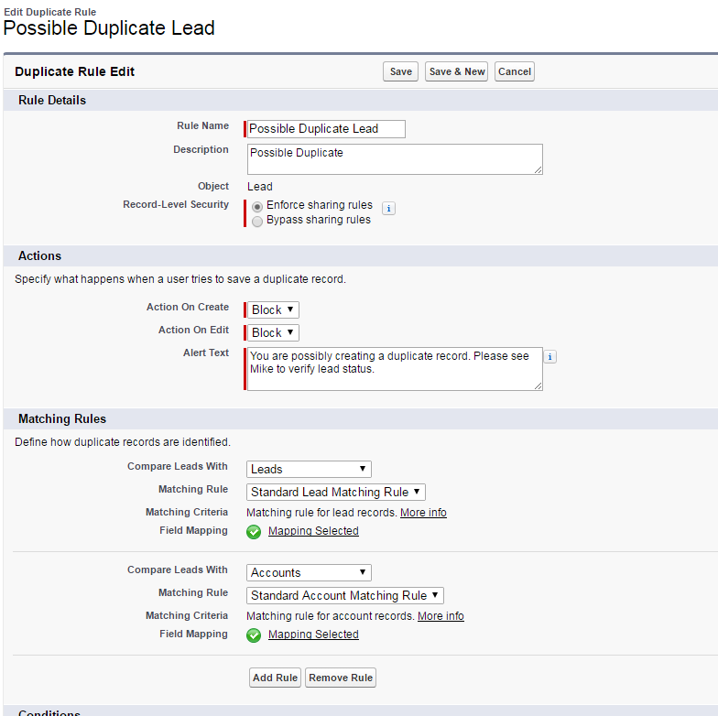
Task: Click info icon next to Alert Text
Action: pos(550,357)
